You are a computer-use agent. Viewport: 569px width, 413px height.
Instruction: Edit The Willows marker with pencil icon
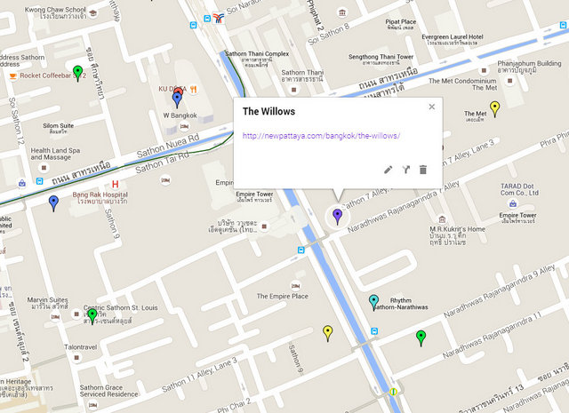tap(389, 170)
